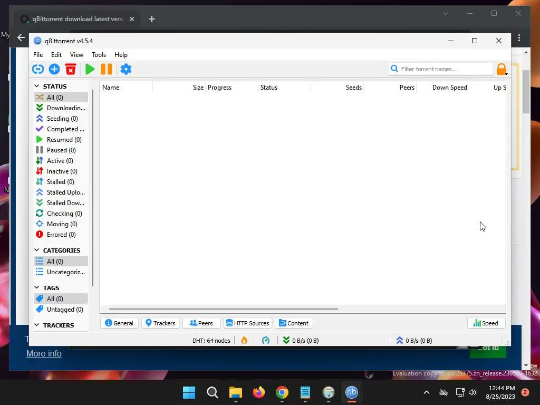540x405 pixels.
Task: Sort torrents by Down Speed column
Action: (442, 88)
